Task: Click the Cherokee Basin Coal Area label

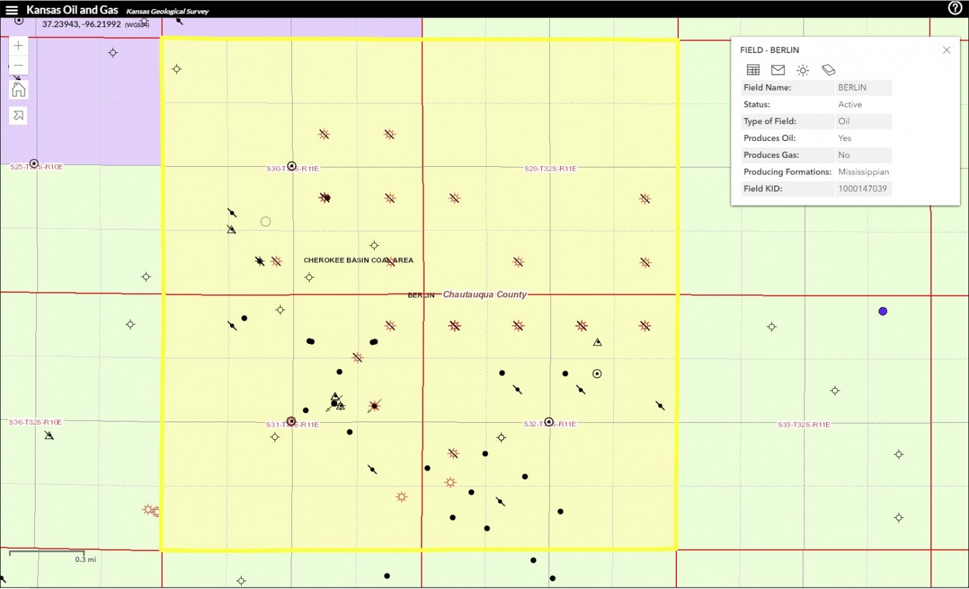Action: coord(358,261)
